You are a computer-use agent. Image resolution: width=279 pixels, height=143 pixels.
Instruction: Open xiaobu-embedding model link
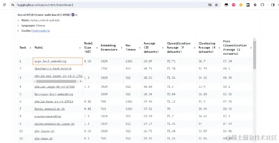pyautogui.click(x=48, y=116)
